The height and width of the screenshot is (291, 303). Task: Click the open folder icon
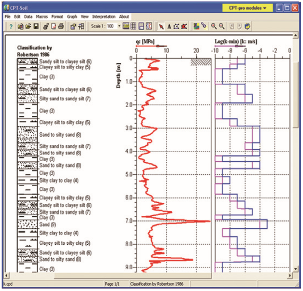click(28, 27)
